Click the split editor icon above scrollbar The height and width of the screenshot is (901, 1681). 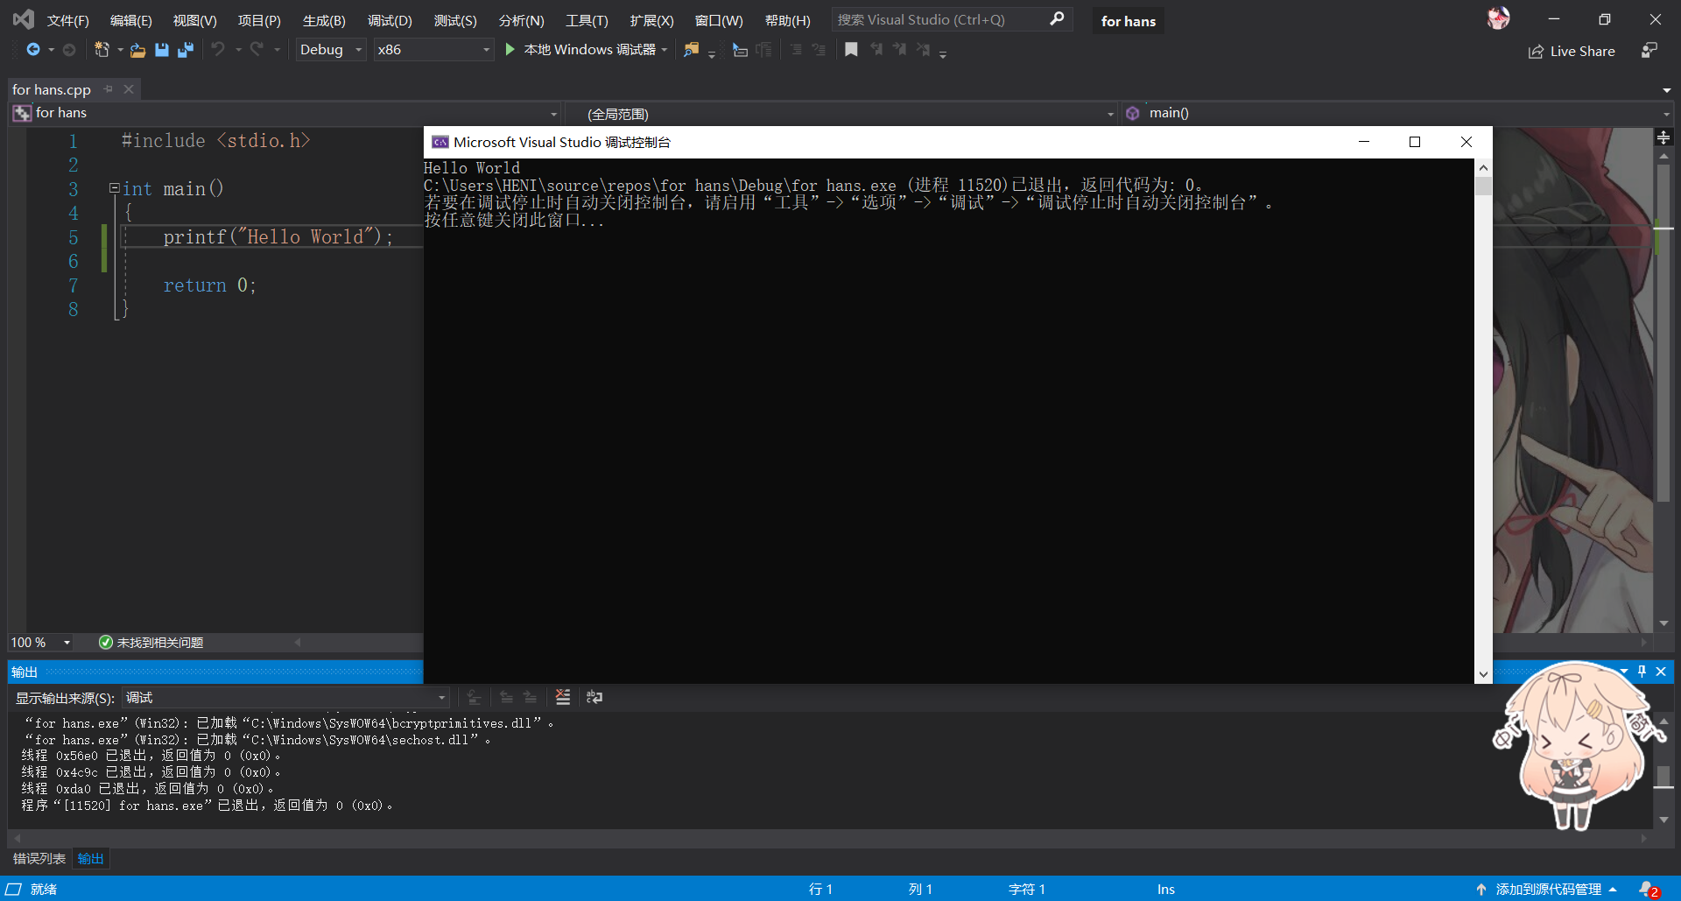(1663, 137)
